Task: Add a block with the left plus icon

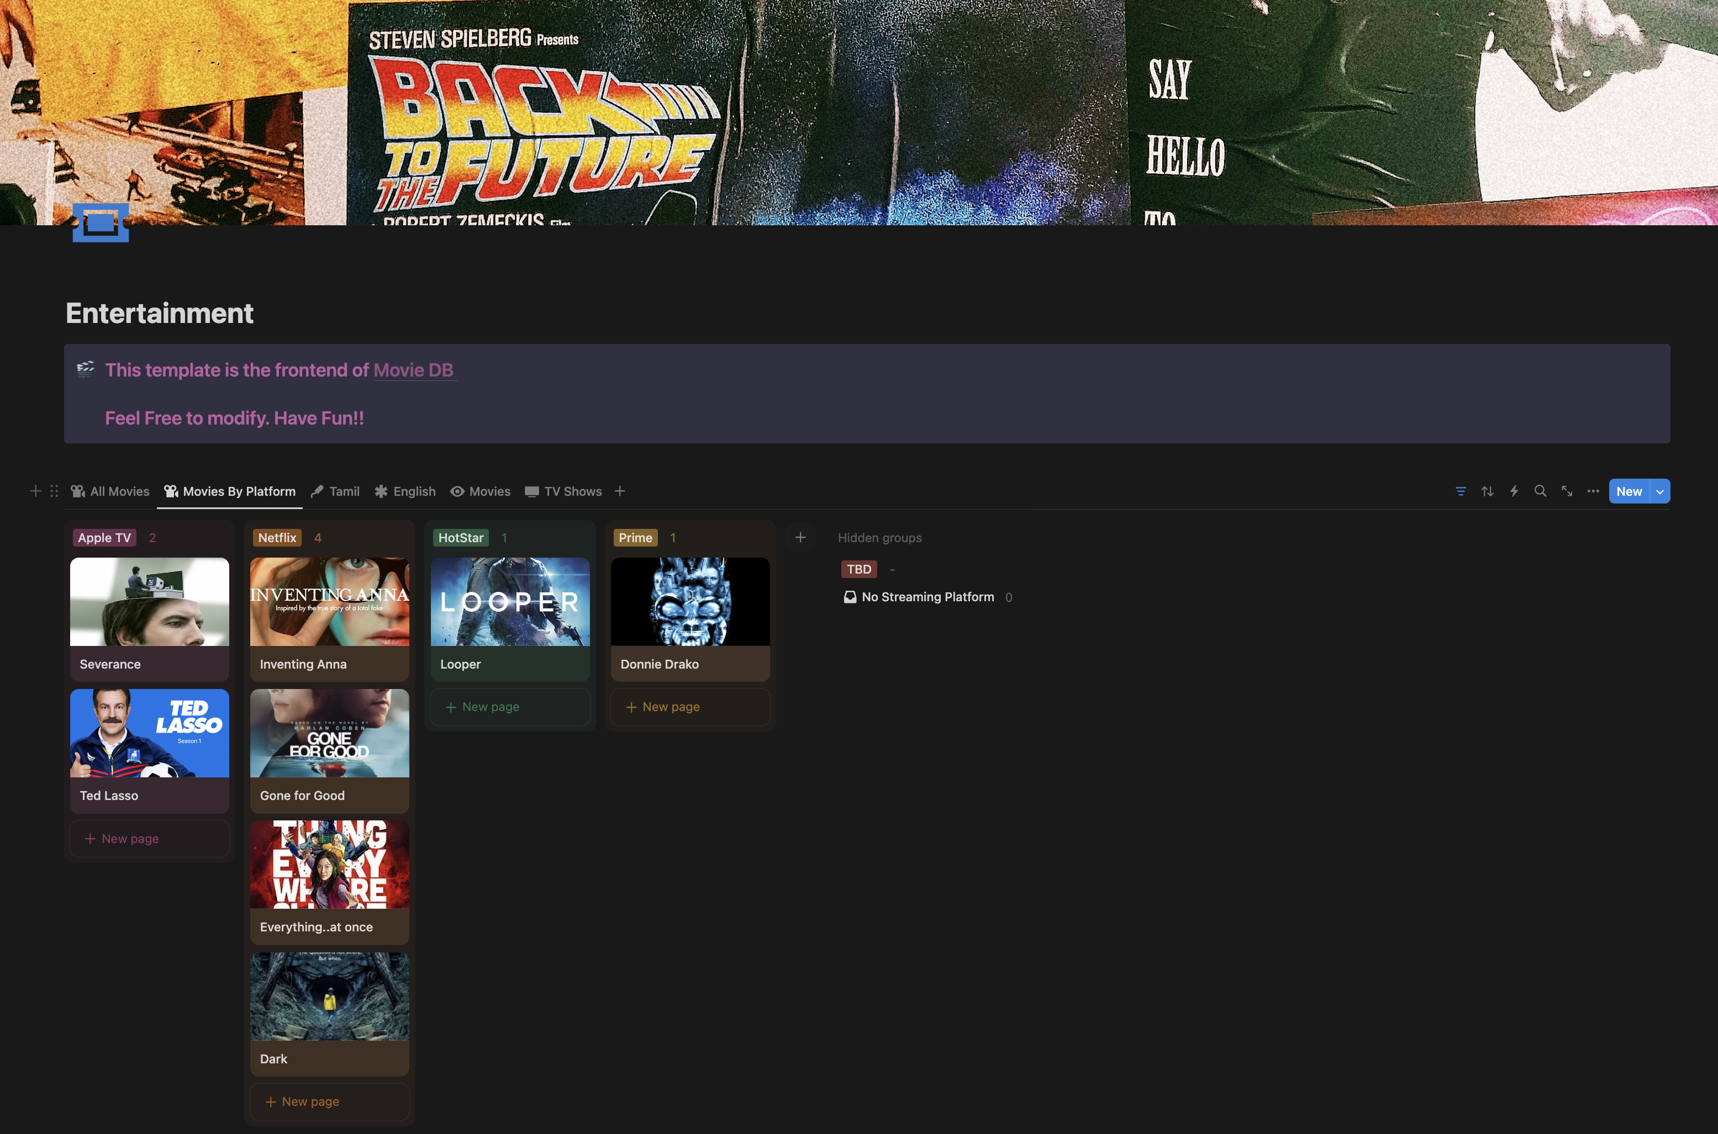Action: [x=35, y=491]
